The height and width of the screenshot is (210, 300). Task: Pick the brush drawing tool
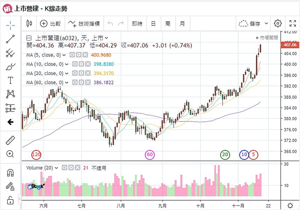point(10,67)
